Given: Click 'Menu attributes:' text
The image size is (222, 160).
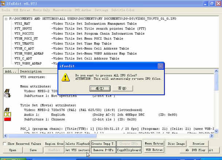Looking at the screenshot, I should [35, 86].
